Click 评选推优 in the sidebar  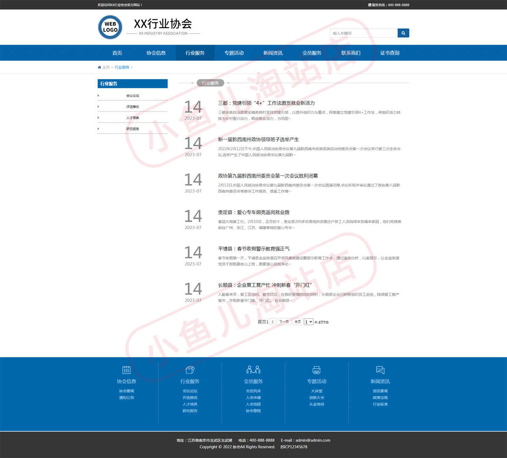[133, 106]
